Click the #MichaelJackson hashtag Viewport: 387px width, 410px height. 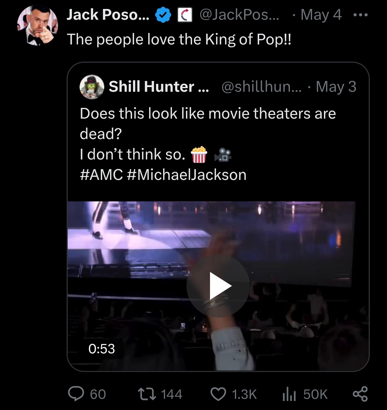186,175
